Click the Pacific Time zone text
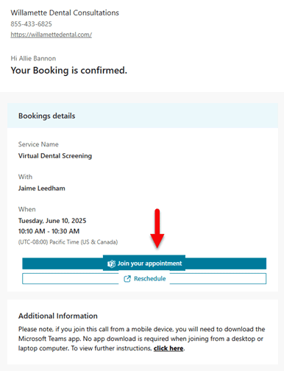The height and width of the screenshot is (371, 284). coord(68,242)
